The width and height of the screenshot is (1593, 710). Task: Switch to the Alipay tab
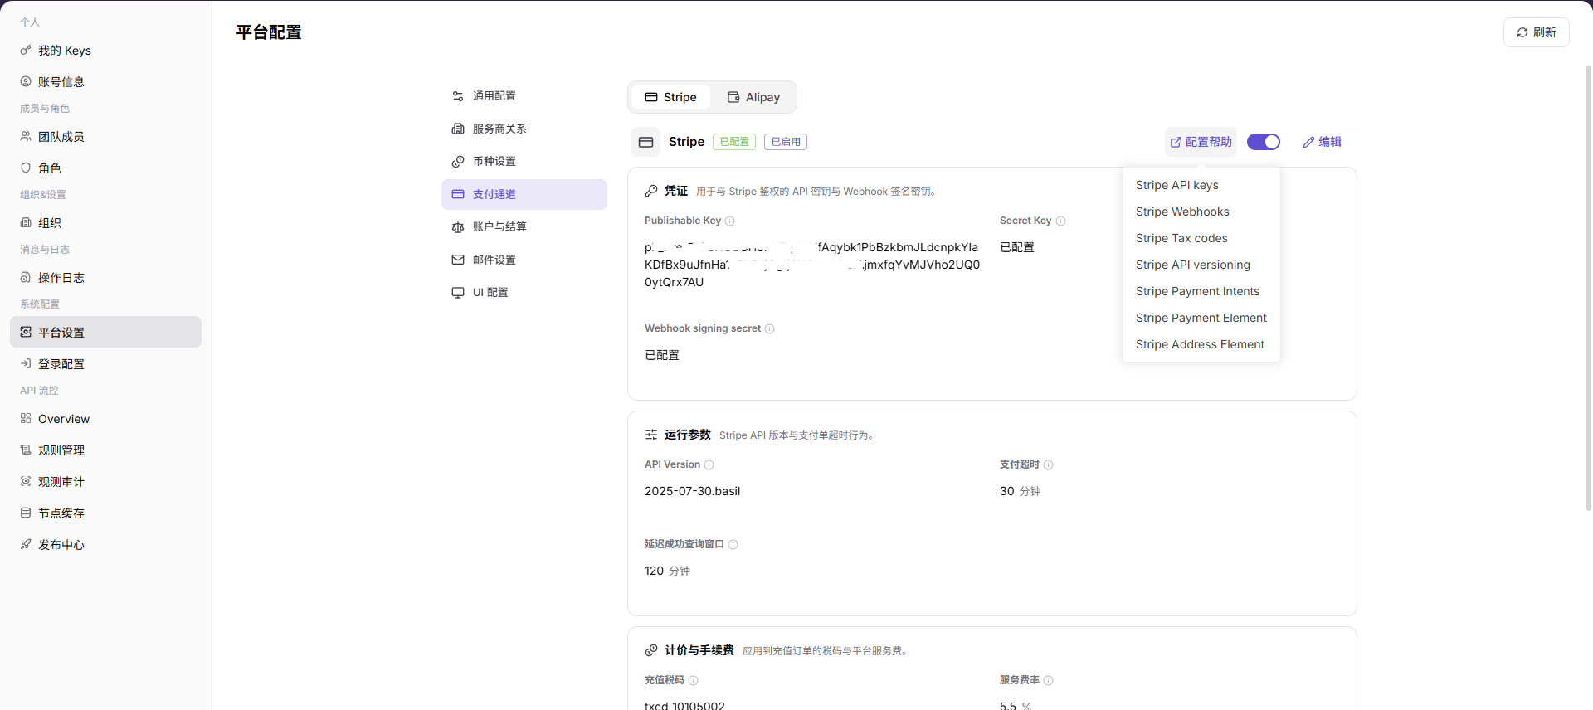753,97
